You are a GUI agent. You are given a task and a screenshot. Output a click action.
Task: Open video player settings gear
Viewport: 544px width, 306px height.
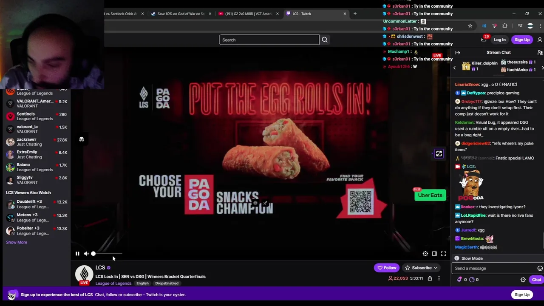(425, 254)
